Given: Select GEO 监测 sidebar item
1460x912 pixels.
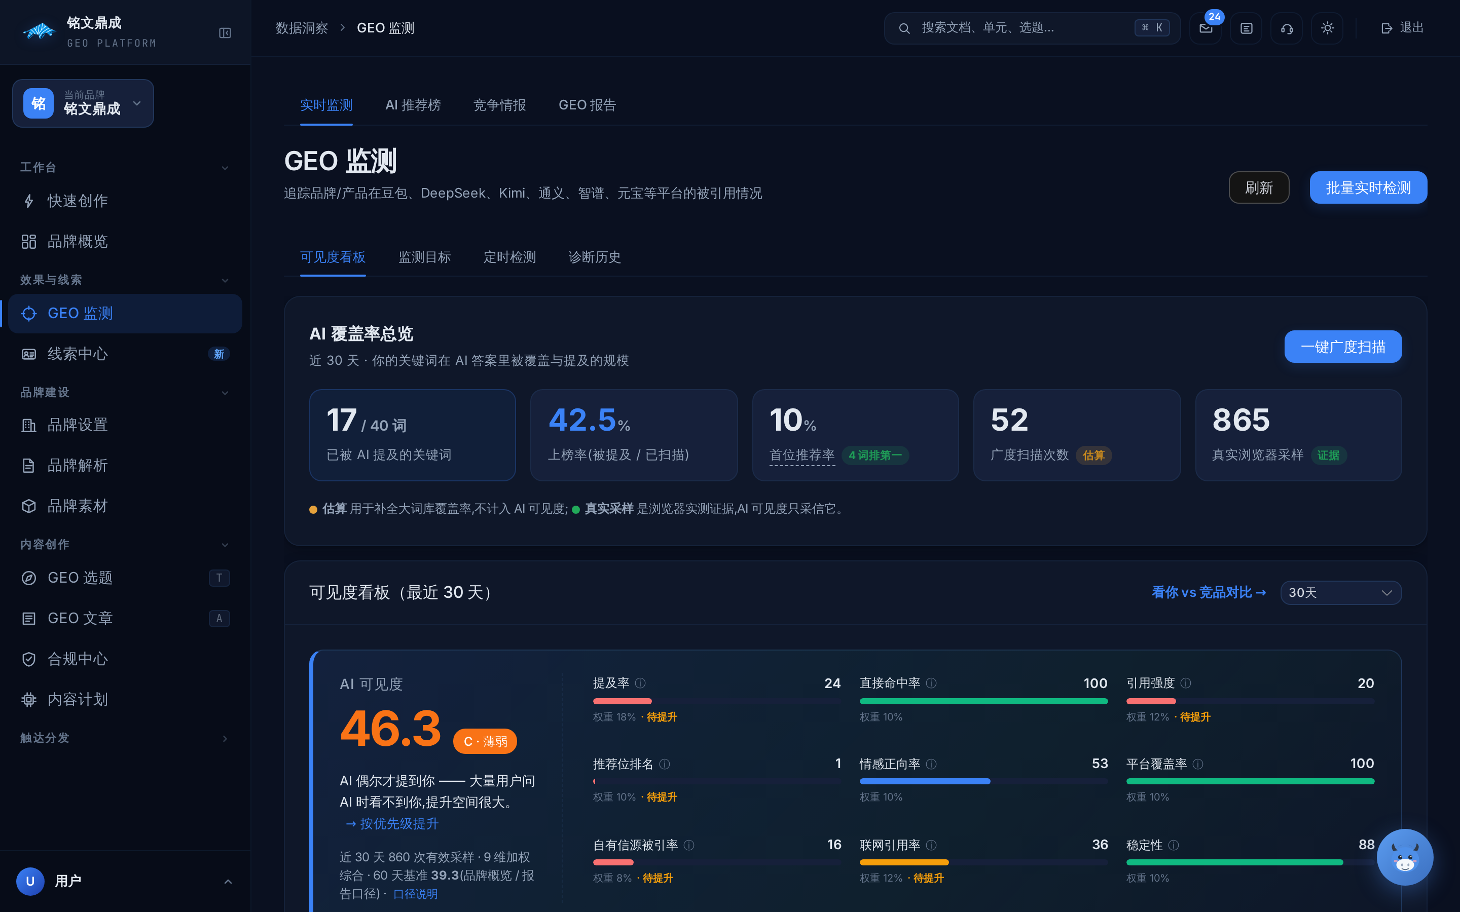Looking at the screenshot, I should [125, 313].
